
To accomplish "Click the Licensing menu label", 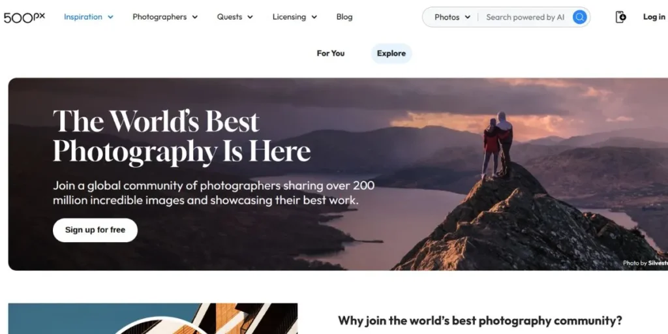I will tap(289, 17).
